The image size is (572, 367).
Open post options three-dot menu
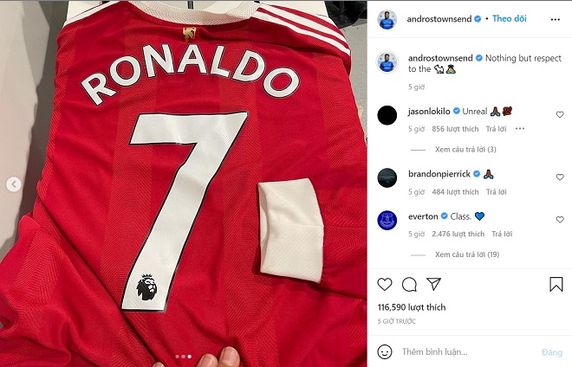coord(556,19)
